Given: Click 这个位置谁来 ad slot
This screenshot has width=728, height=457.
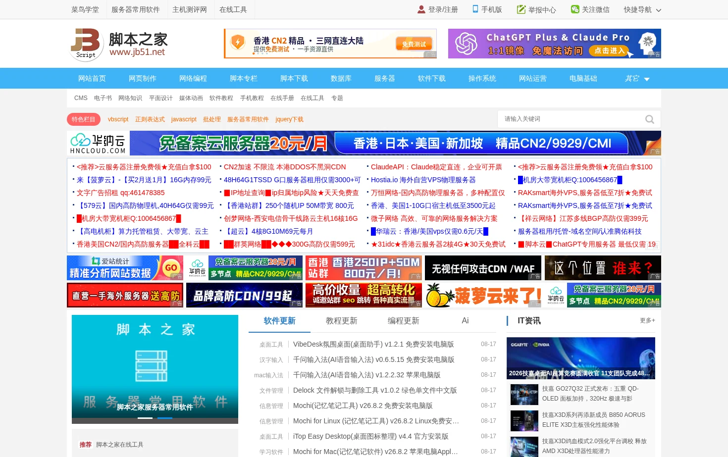Looking at the screenshot, I should pos(603,268).
